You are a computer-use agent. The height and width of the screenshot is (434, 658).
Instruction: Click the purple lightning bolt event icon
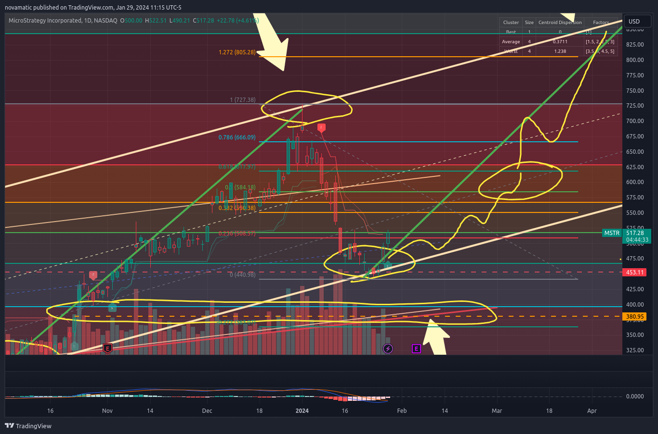388,348
